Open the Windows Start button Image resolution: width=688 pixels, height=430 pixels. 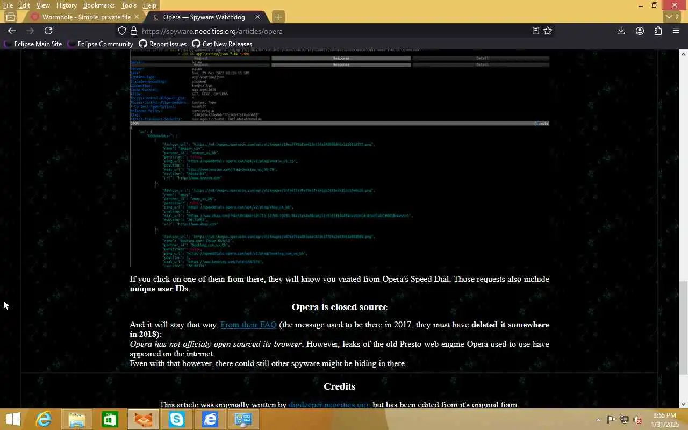[x=13, y=419]
